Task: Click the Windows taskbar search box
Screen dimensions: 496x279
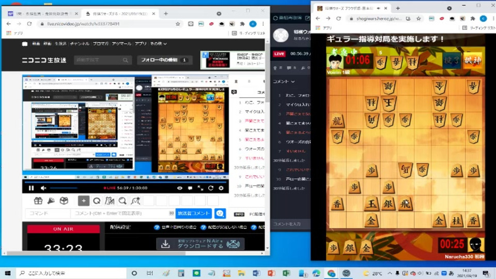Action: [x=72, y=273]
